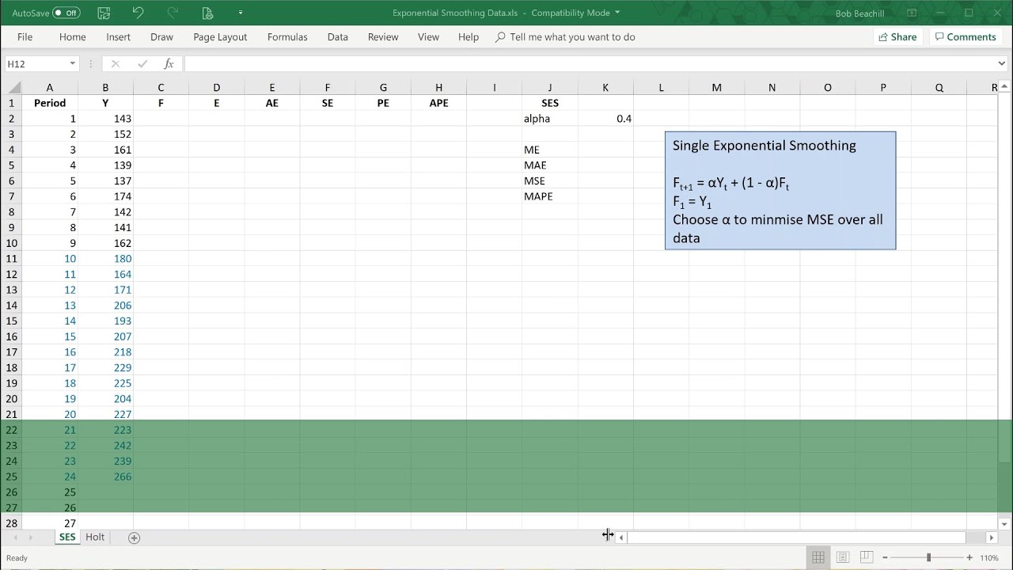1013x570 pixels.
Task: Select column K header
Action: pos(605,88)
